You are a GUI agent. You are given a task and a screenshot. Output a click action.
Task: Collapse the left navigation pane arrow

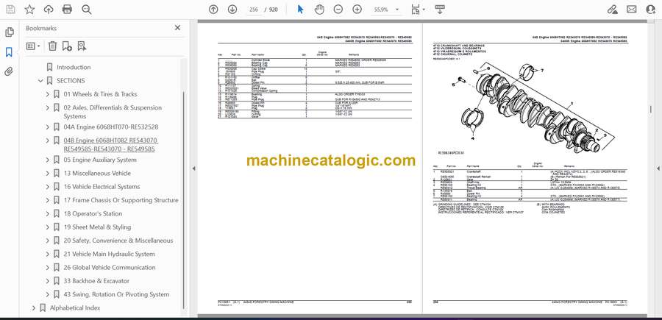[193, 168]
